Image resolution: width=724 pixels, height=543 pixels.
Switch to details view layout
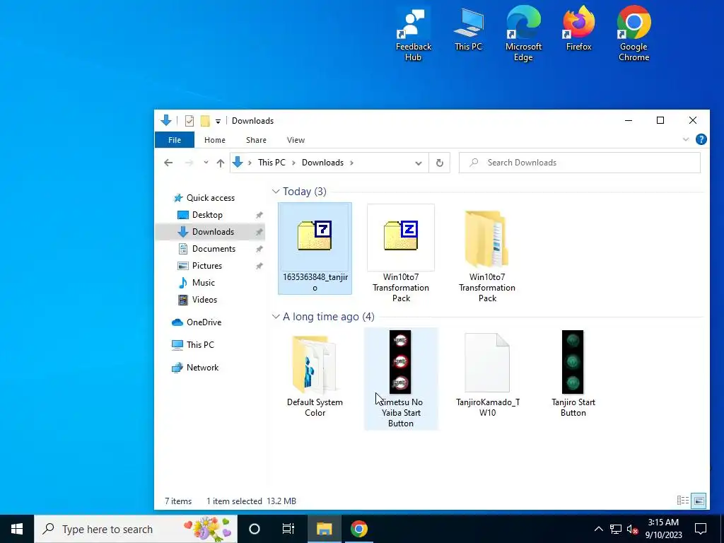click(x=683, y=501)
